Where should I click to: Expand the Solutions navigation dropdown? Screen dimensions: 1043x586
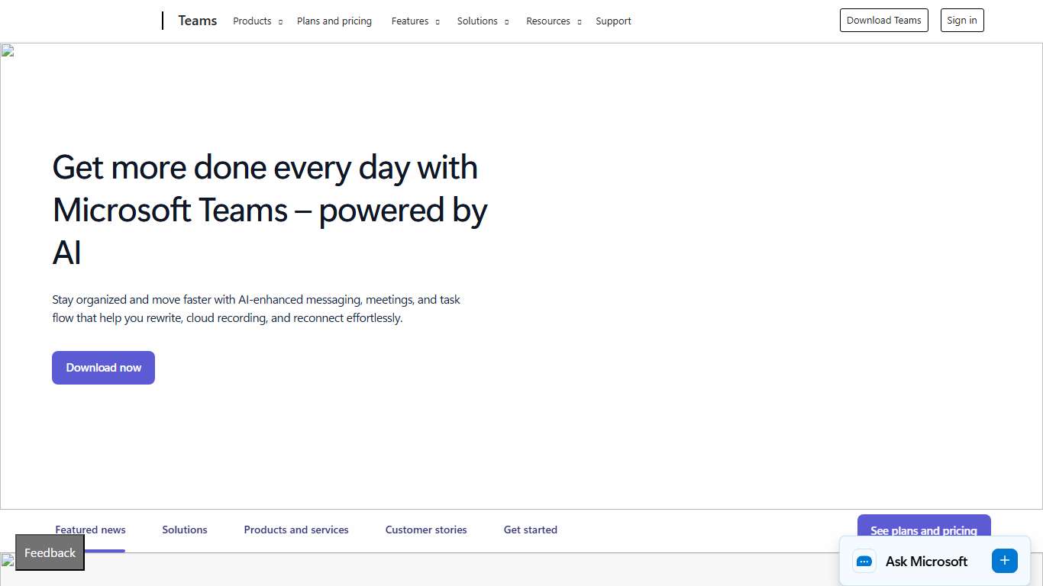click(477, 21)
